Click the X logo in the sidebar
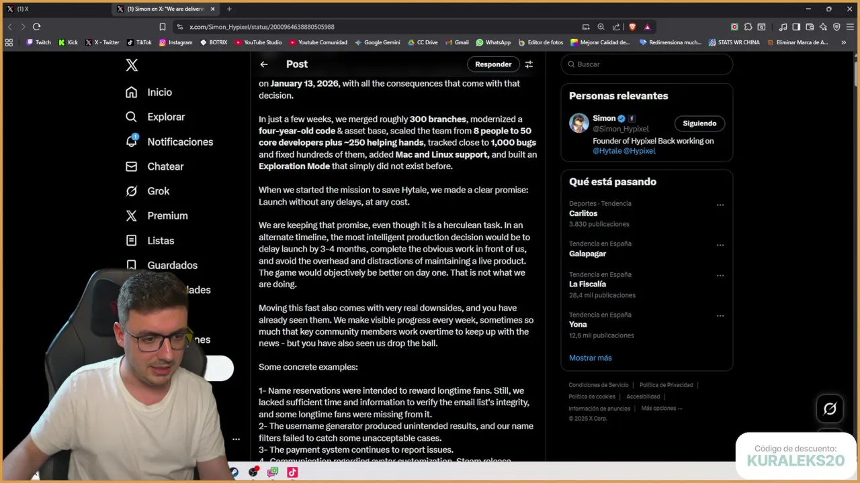860x483 pixels. click(x=132, y=64)
